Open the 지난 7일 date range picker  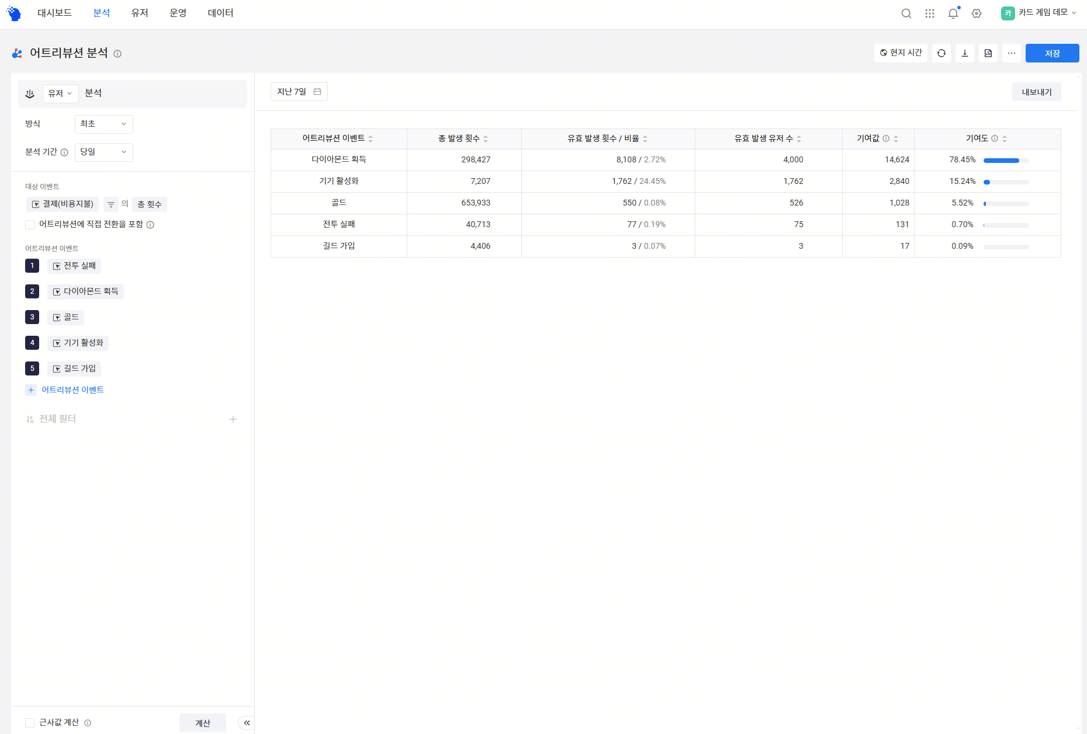299,92
